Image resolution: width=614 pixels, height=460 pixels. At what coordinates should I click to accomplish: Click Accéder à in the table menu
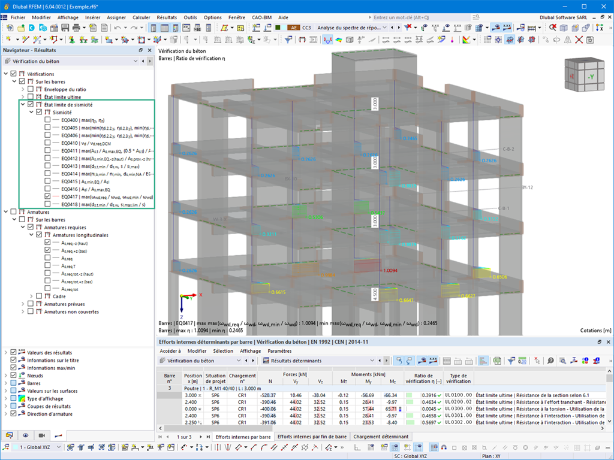point(170,351)
